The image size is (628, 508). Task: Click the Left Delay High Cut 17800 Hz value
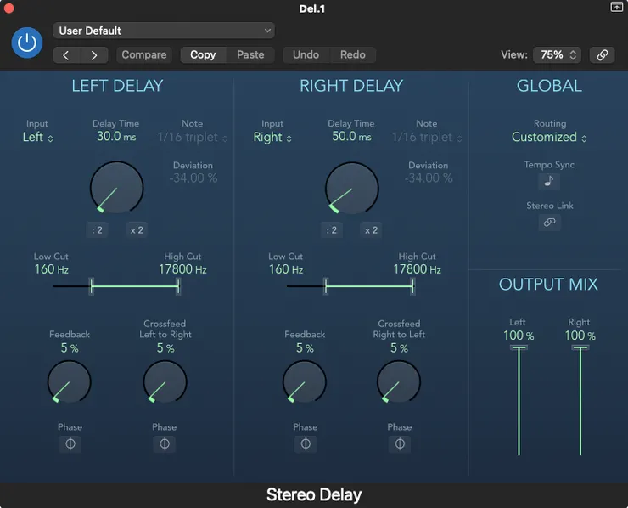(182, 269)
